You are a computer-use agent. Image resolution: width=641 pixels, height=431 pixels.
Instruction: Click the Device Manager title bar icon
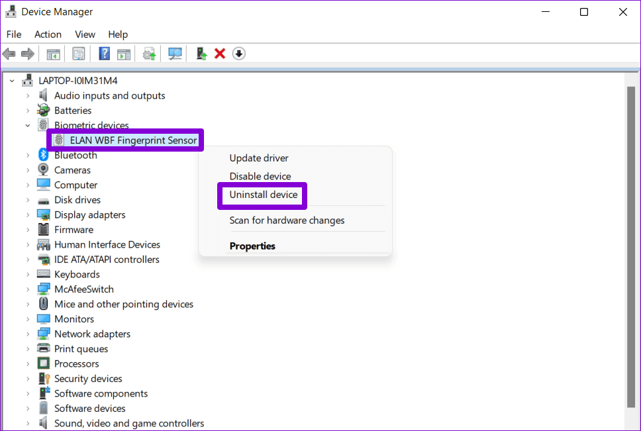11,12
